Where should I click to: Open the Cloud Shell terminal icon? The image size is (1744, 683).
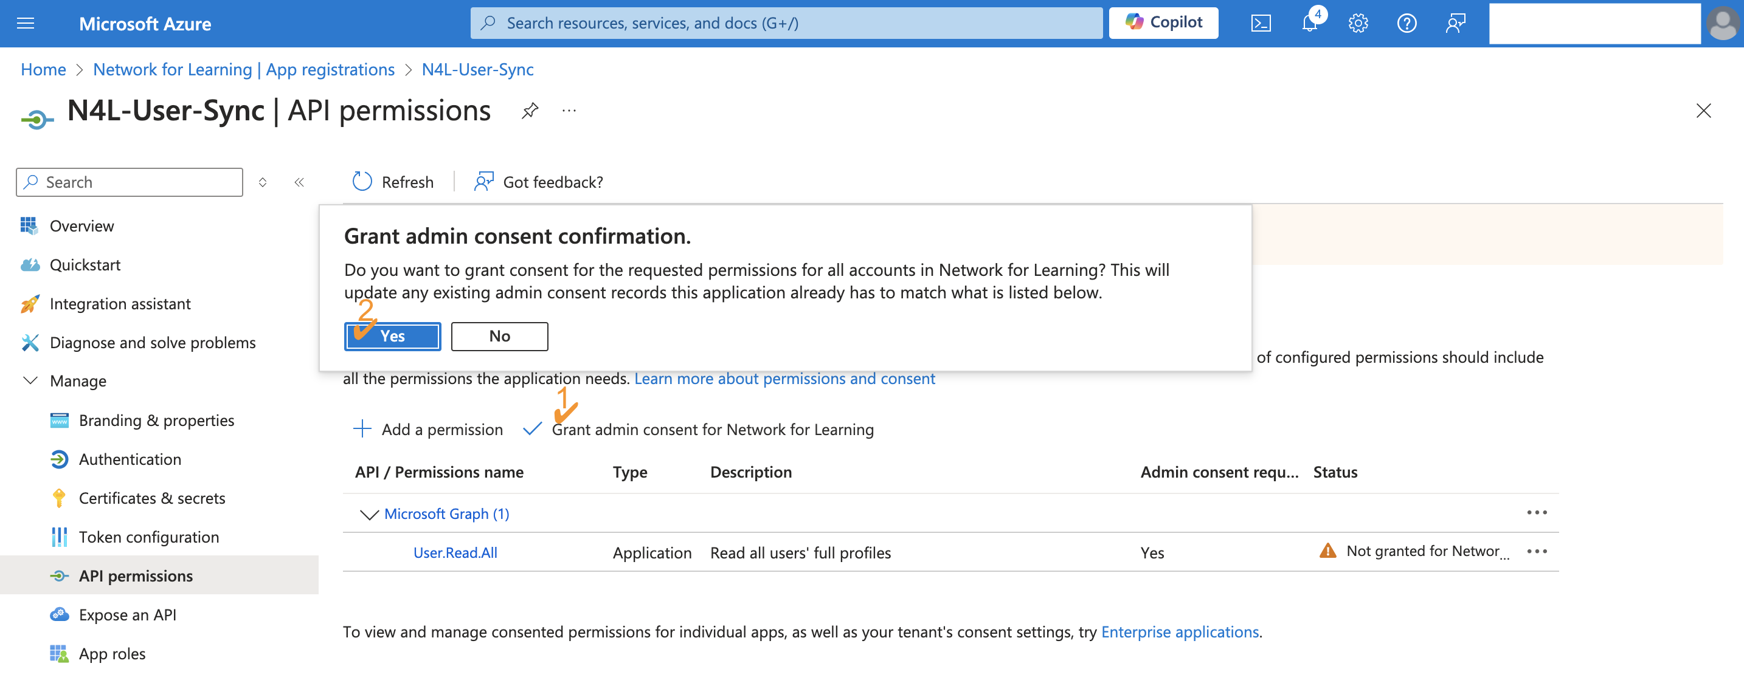(1260, 24)
